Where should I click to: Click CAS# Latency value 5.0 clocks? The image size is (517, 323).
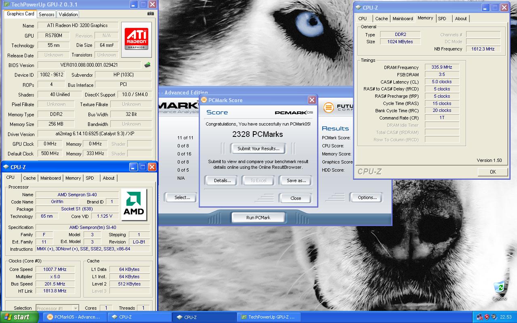click(442, 82)
